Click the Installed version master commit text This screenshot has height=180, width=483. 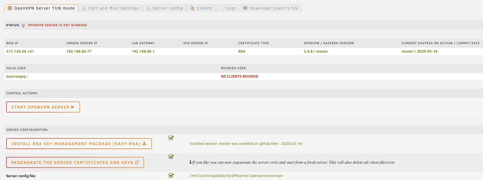click(x=246, y=143)
